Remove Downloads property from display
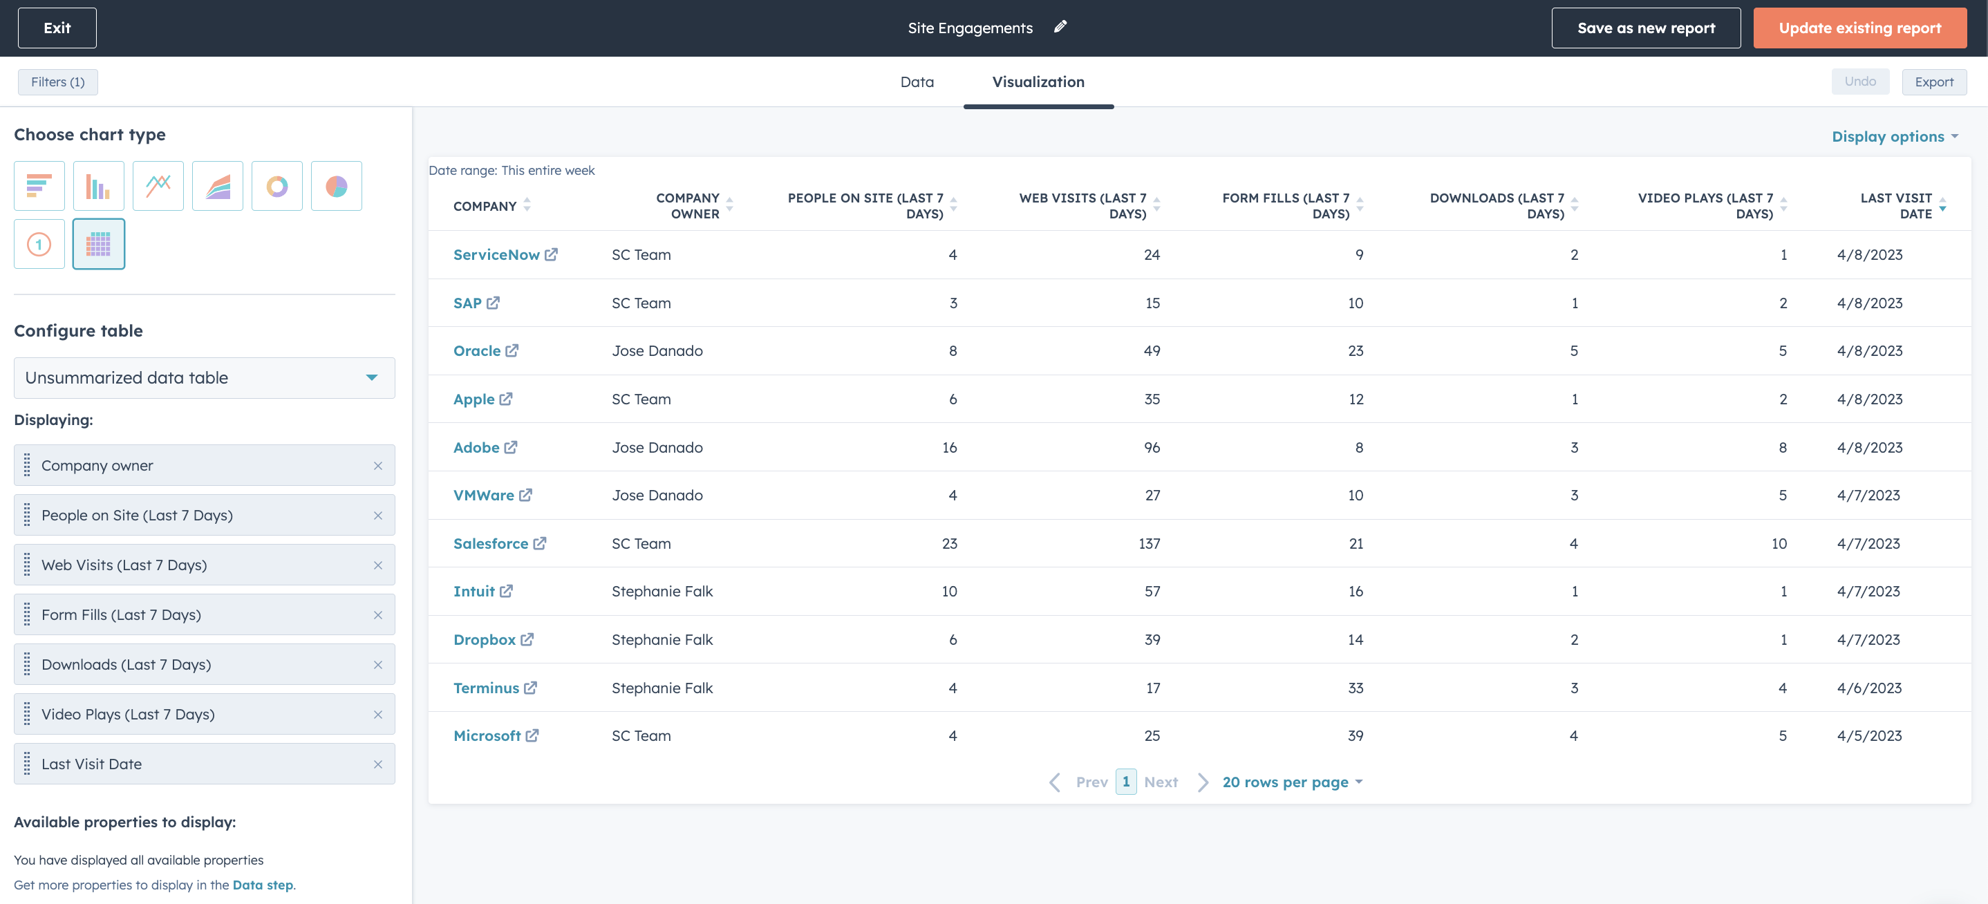 (x=378, y=665)
